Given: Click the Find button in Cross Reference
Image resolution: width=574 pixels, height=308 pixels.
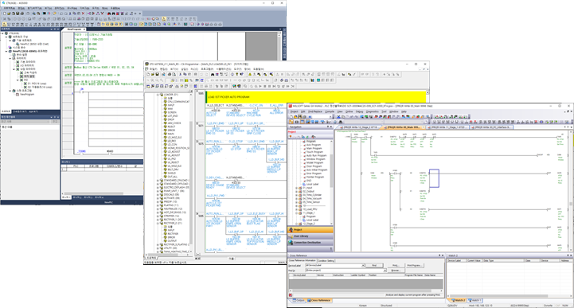Looking at the screenshot, I should 374,265.
